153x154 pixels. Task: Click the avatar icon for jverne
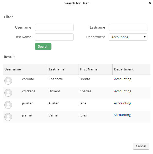point(8,117)
